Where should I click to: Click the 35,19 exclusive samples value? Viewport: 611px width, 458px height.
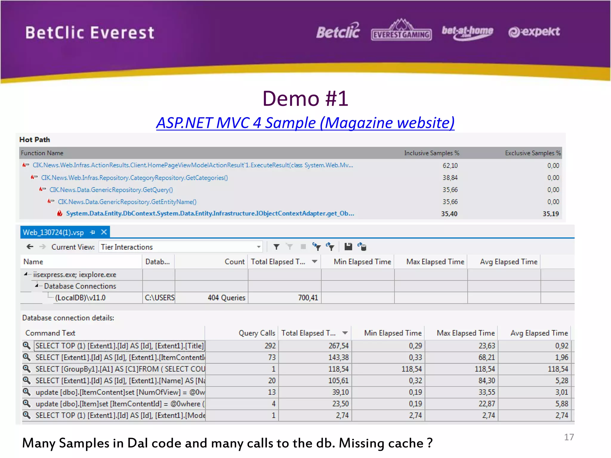[550, 214]
